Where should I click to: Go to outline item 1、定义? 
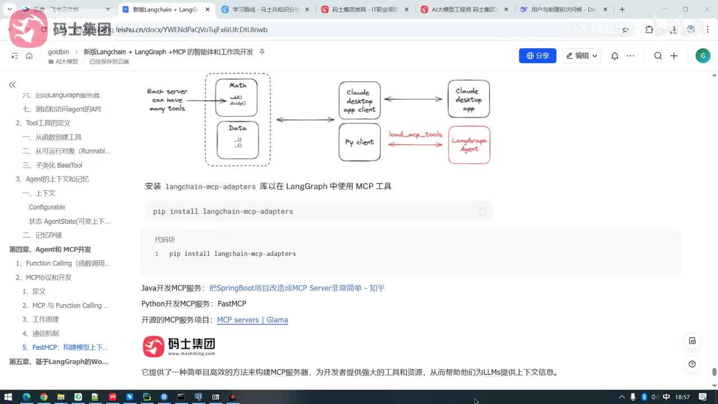[34, 291]
